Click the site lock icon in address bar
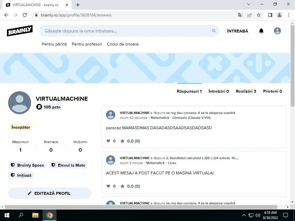This screenshot has width=295, height=221. (37, 15)
